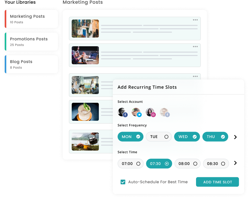Enable the TUE frequency option

coord(159,137)
